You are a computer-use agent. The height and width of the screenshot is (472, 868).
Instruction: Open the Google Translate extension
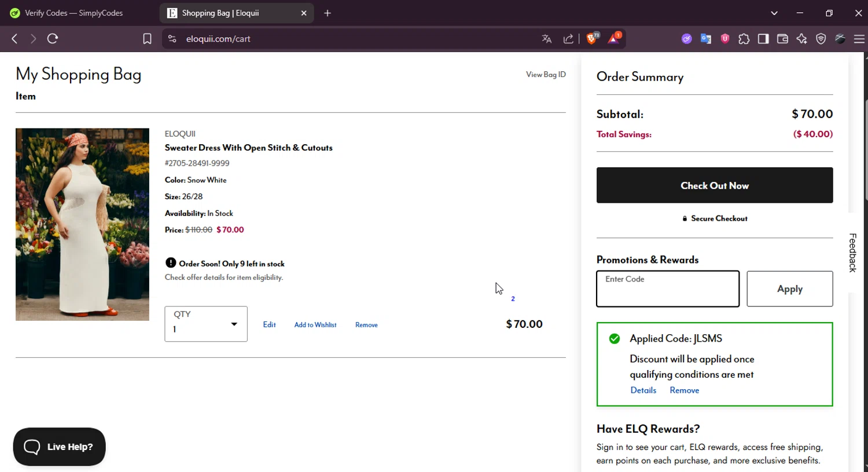click(x=706, y=39)
